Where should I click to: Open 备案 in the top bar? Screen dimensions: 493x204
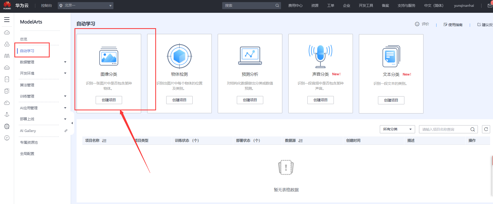[x=386, y=5]
